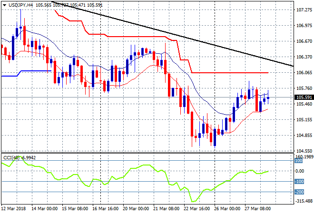Click the CCI -100 level label
The width and height of the screenshot is (314, 214).
tap(299, 182)
